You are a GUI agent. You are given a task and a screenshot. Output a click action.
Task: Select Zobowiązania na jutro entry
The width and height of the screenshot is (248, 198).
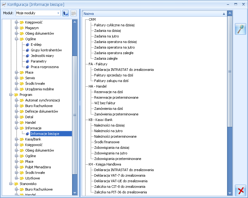[111, 153]
